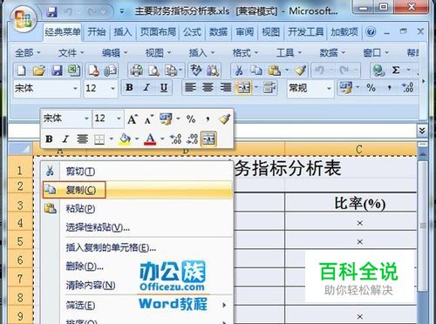Grow font size in the mini toolbar

coord(133,119)
